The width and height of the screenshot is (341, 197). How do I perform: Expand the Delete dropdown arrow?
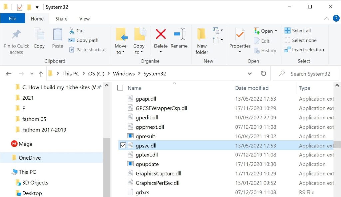(161, 52)
